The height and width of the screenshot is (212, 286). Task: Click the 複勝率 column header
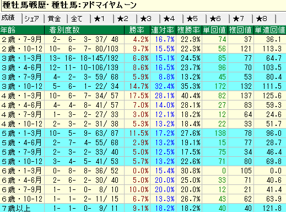pos(189,30)
